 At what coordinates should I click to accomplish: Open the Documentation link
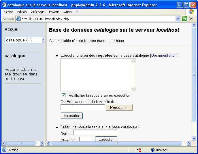164,55
